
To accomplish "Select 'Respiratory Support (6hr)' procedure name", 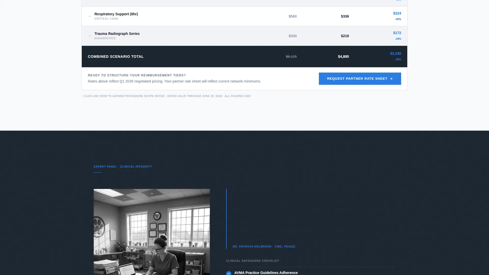I will click(116, 14).
